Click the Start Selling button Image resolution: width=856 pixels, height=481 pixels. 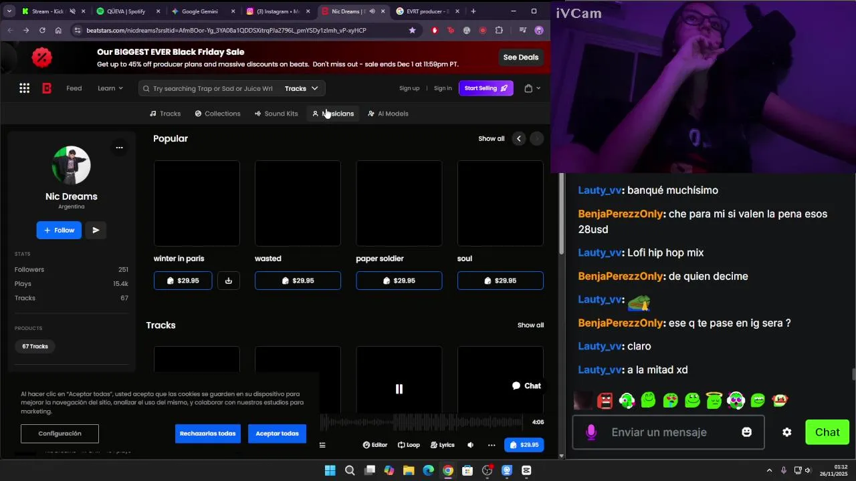click(x=486, y=88)
